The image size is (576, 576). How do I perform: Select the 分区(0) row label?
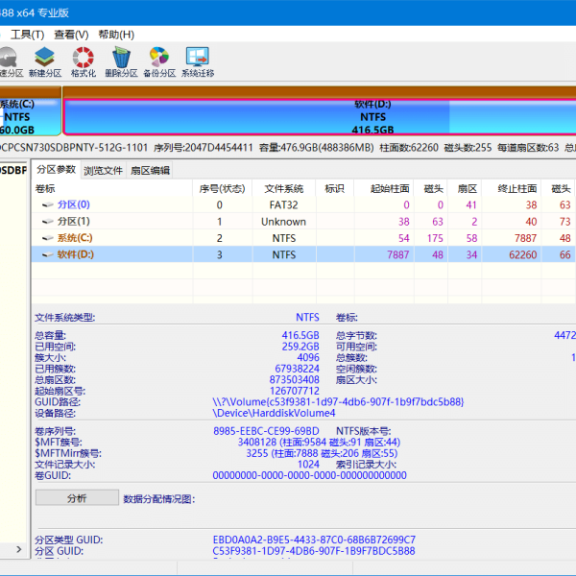(x=74, y=204)
